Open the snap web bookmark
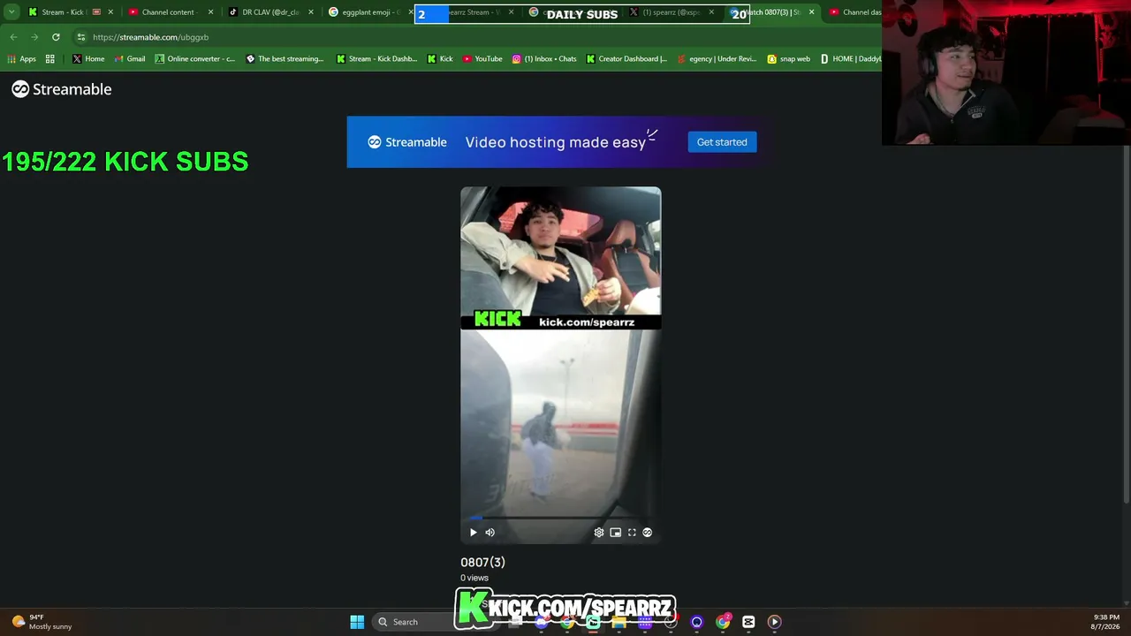This screenshot has height=636, width=1131. click(788, 59)
